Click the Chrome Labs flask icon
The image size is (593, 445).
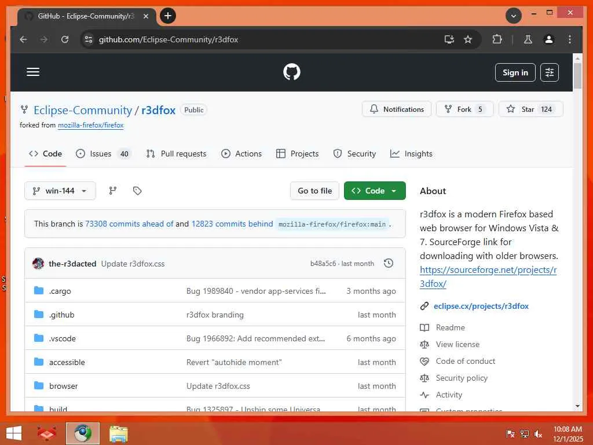528,39
